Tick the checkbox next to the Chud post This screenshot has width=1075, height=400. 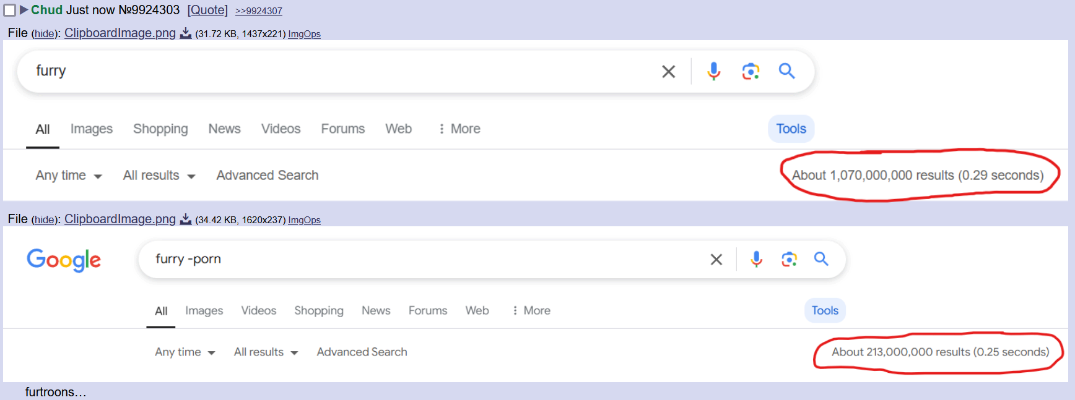pyautogui.click(x=10, y=11)
